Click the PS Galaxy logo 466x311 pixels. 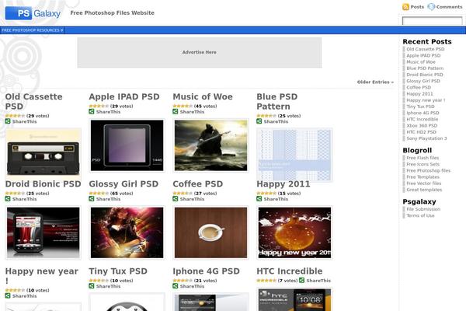click(33, 13)
